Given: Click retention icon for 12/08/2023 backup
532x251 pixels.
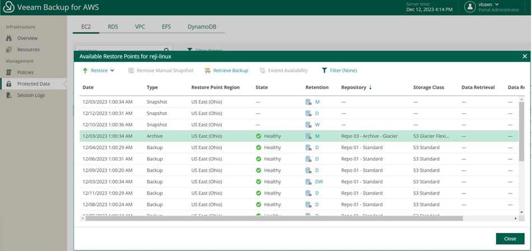Looking at the screenshot, I should pyautogui.click(x=309, y=205).
